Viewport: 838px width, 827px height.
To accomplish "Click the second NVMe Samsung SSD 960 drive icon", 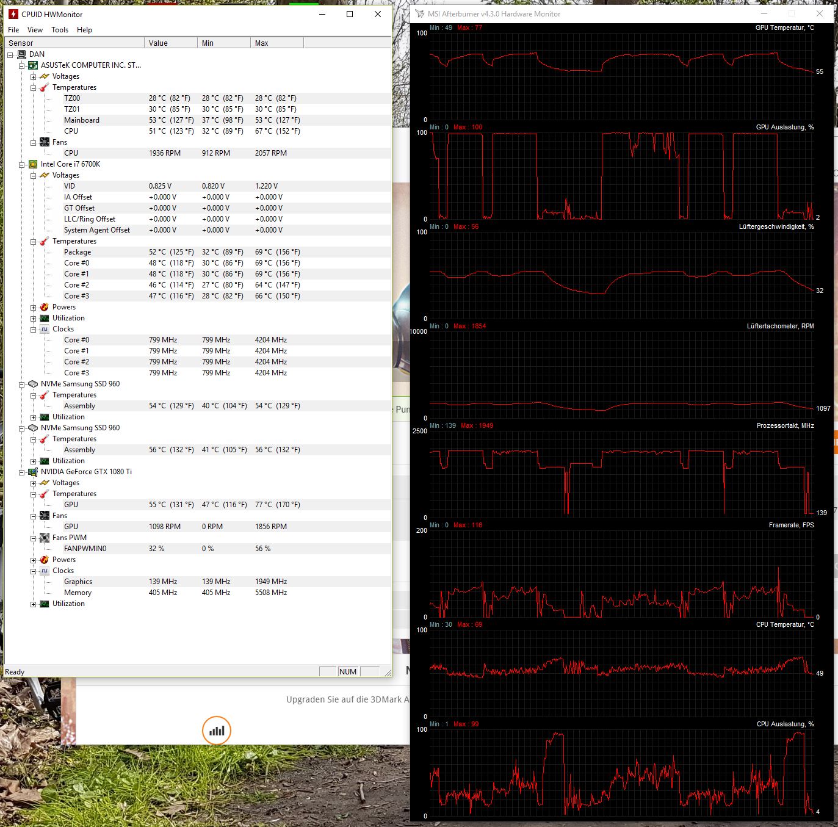I will [33, 428].
